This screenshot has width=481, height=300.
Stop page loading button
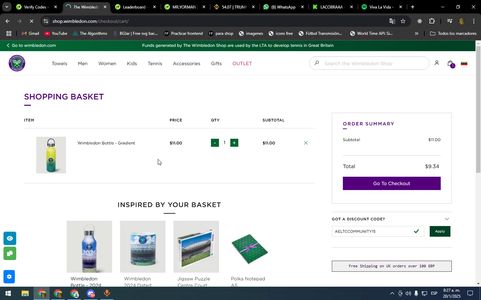coord(31,21)
